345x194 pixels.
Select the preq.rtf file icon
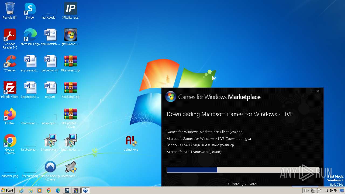tap(50, 90)
